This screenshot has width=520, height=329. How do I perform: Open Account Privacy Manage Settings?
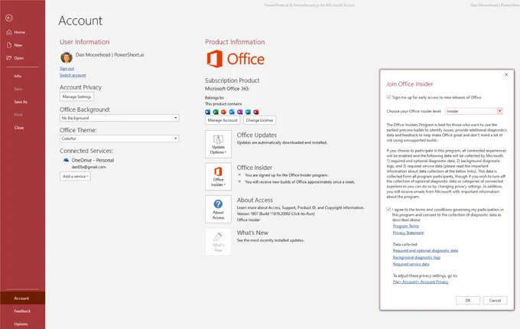point(76,96)
